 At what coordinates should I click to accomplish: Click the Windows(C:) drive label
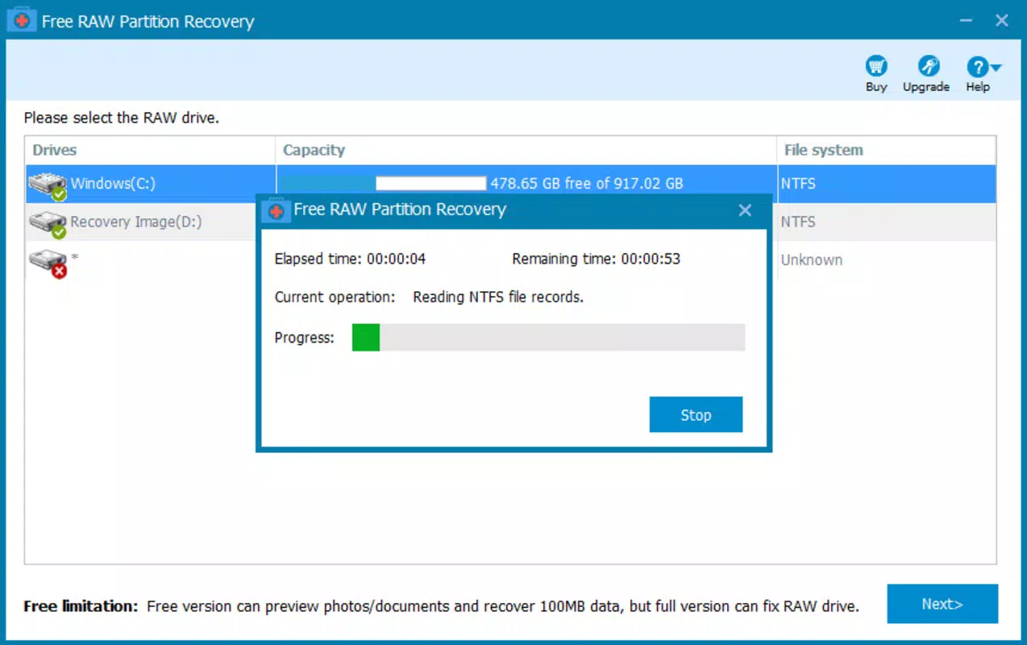coord(113,183)
